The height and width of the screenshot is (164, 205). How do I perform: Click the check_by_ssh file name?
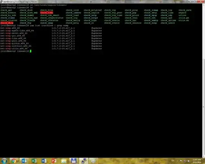pos(8,15)
